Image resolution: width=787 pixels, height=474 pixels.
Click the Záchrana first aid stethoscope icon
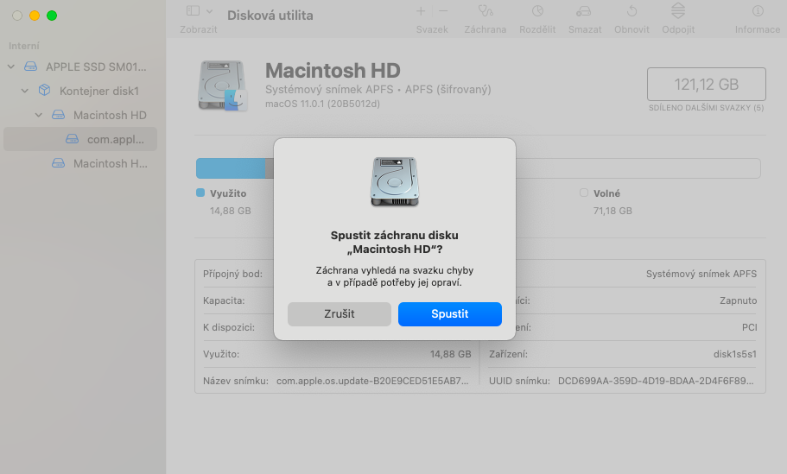(x=486, y=10)
